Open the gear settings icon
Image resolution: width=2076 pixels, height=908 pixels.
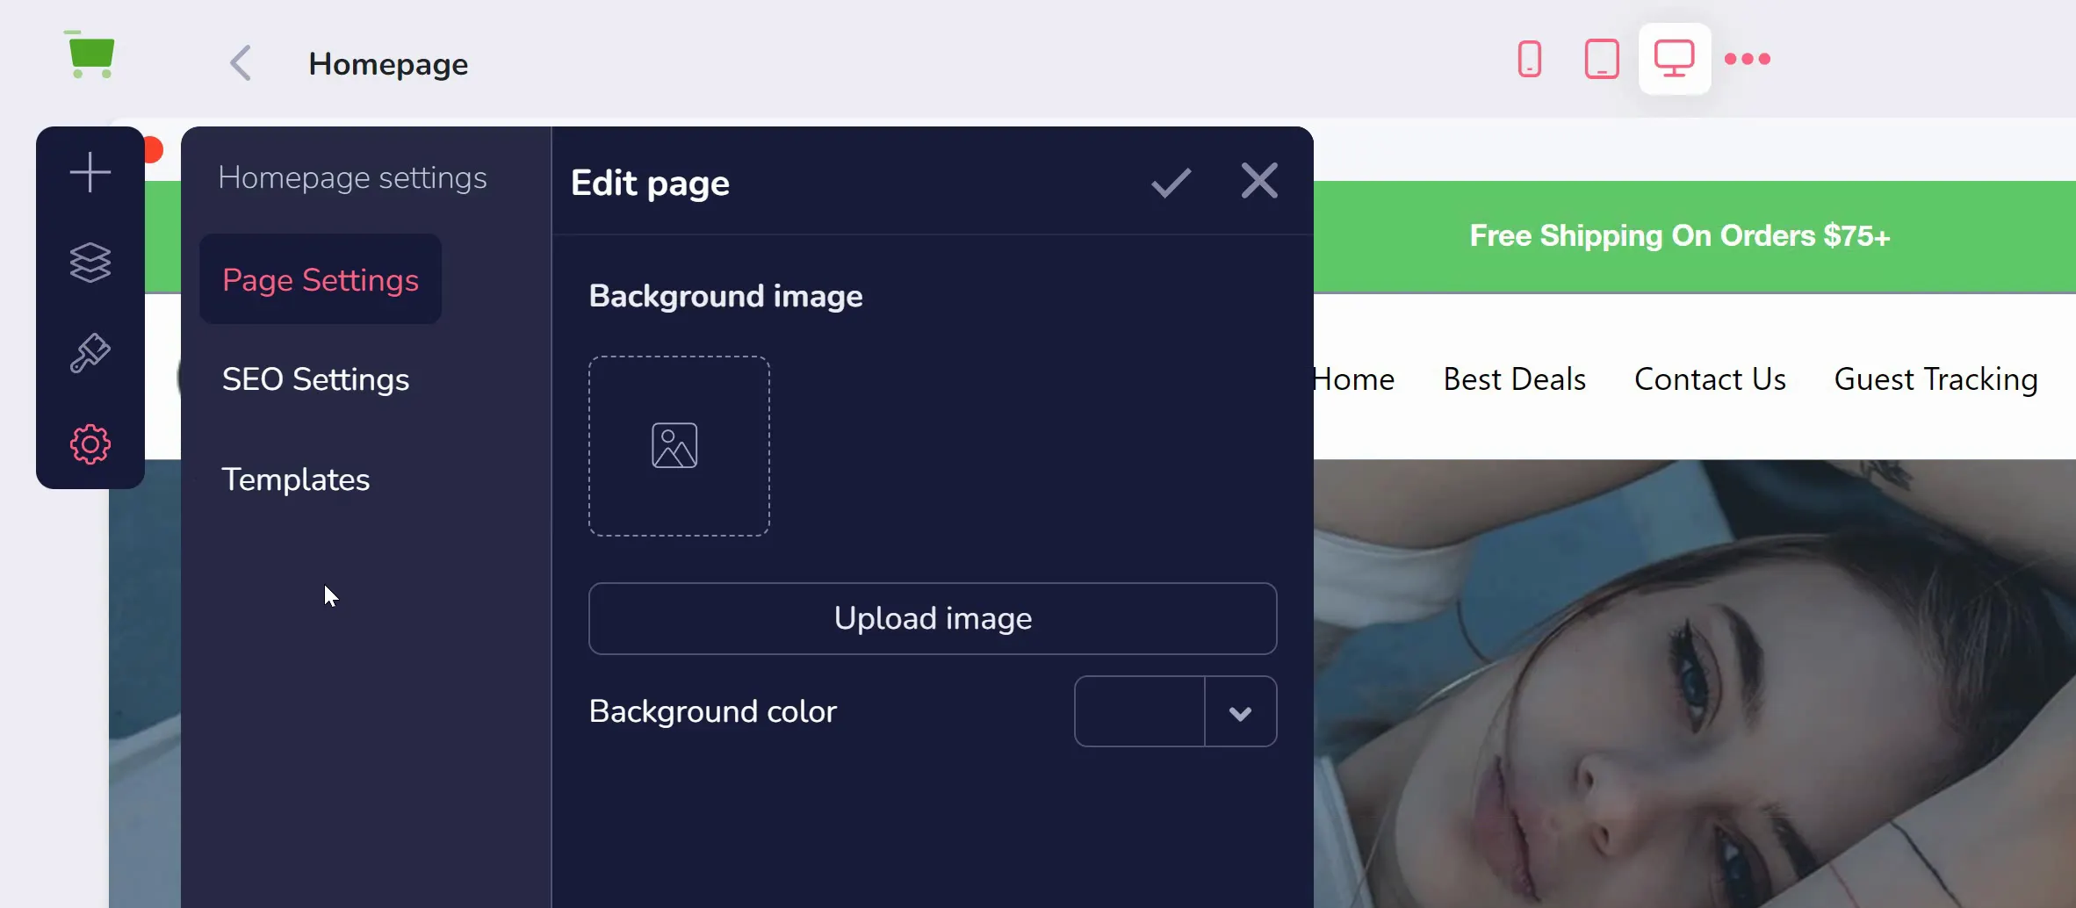(90, 444)
